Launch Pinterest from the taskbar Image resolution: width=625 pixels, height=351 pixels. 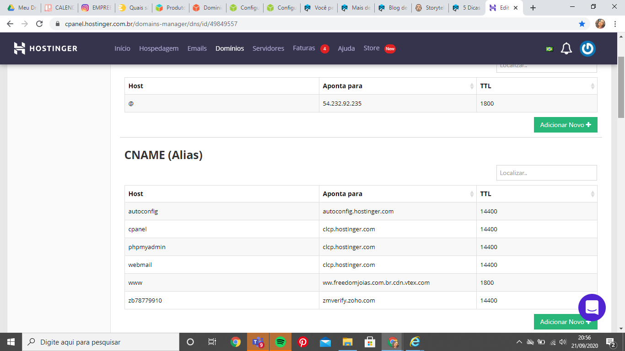coord(303,342)
